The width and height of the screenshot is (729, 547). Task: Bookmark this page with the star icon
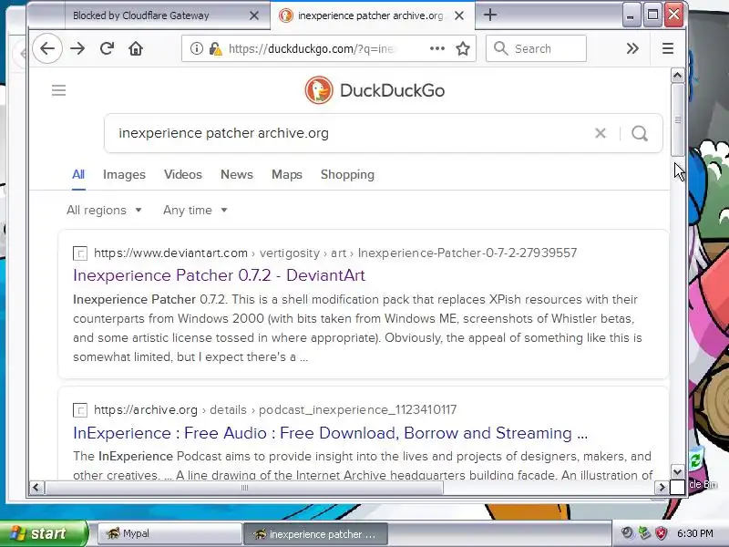coord(463,48)
